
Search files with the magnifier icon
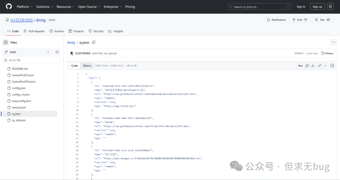57,52
